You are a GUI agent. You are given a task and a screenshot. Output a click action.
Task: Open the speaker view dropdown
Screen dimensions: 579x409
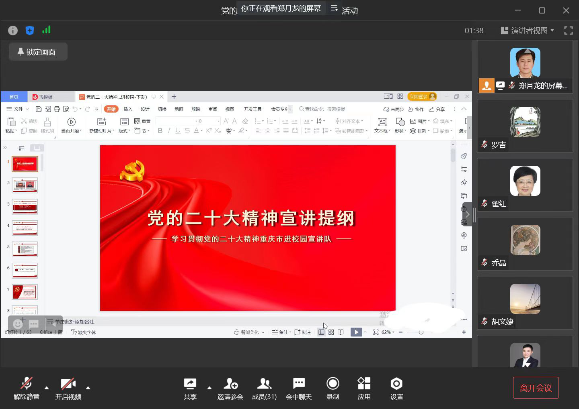[528, 31]
